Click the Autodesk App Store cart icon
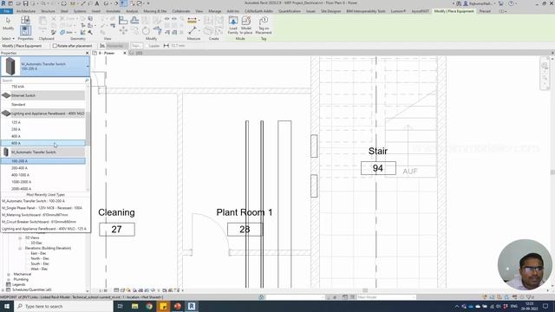Viewport: 555px width, 312px height. point(500,3)
